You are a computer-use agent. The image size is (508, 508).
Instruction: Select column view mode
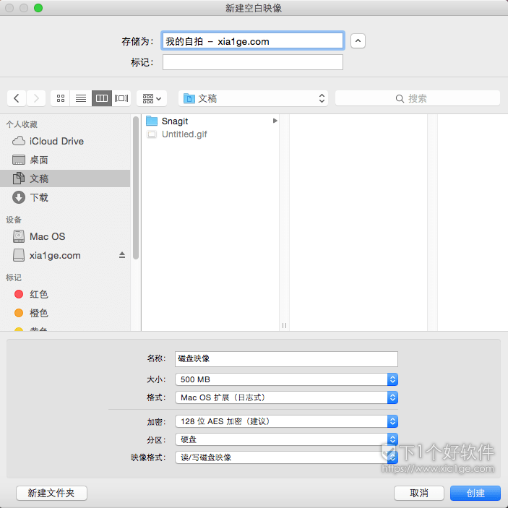coord(101,98)
